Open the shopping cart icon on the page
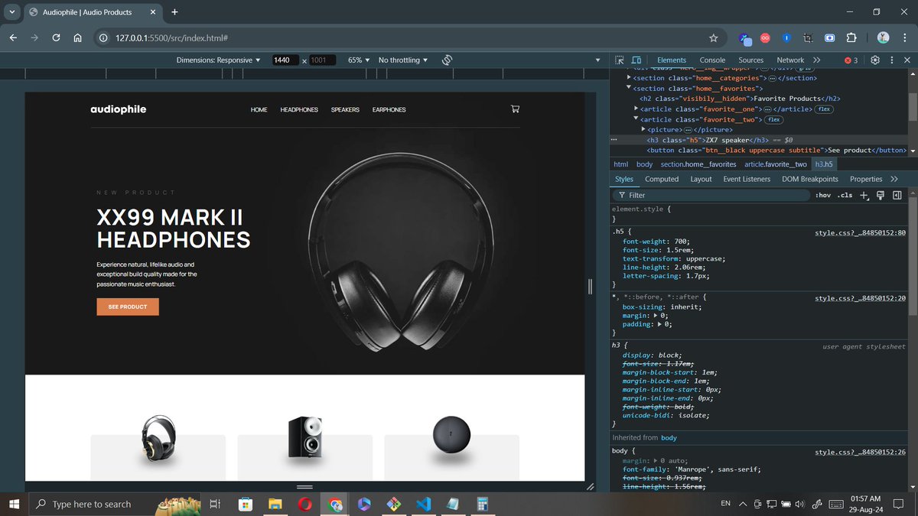Viewport: 918px width, 516px height. coord(515,109)
